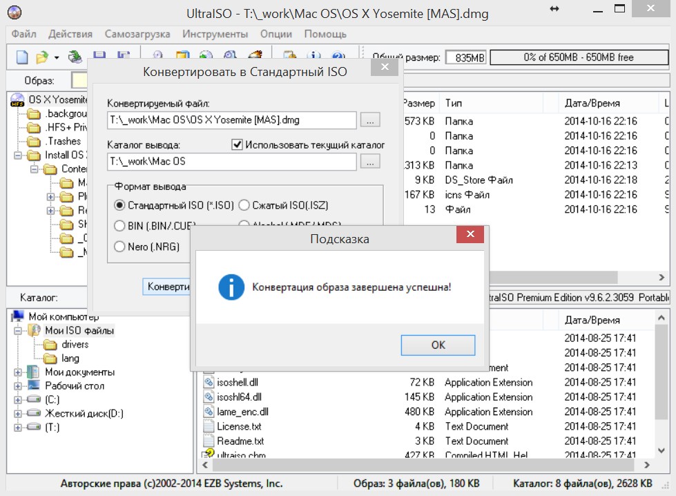Click the Конвертируемый файл path field
The image size is (676, 496).
point(232,120)
